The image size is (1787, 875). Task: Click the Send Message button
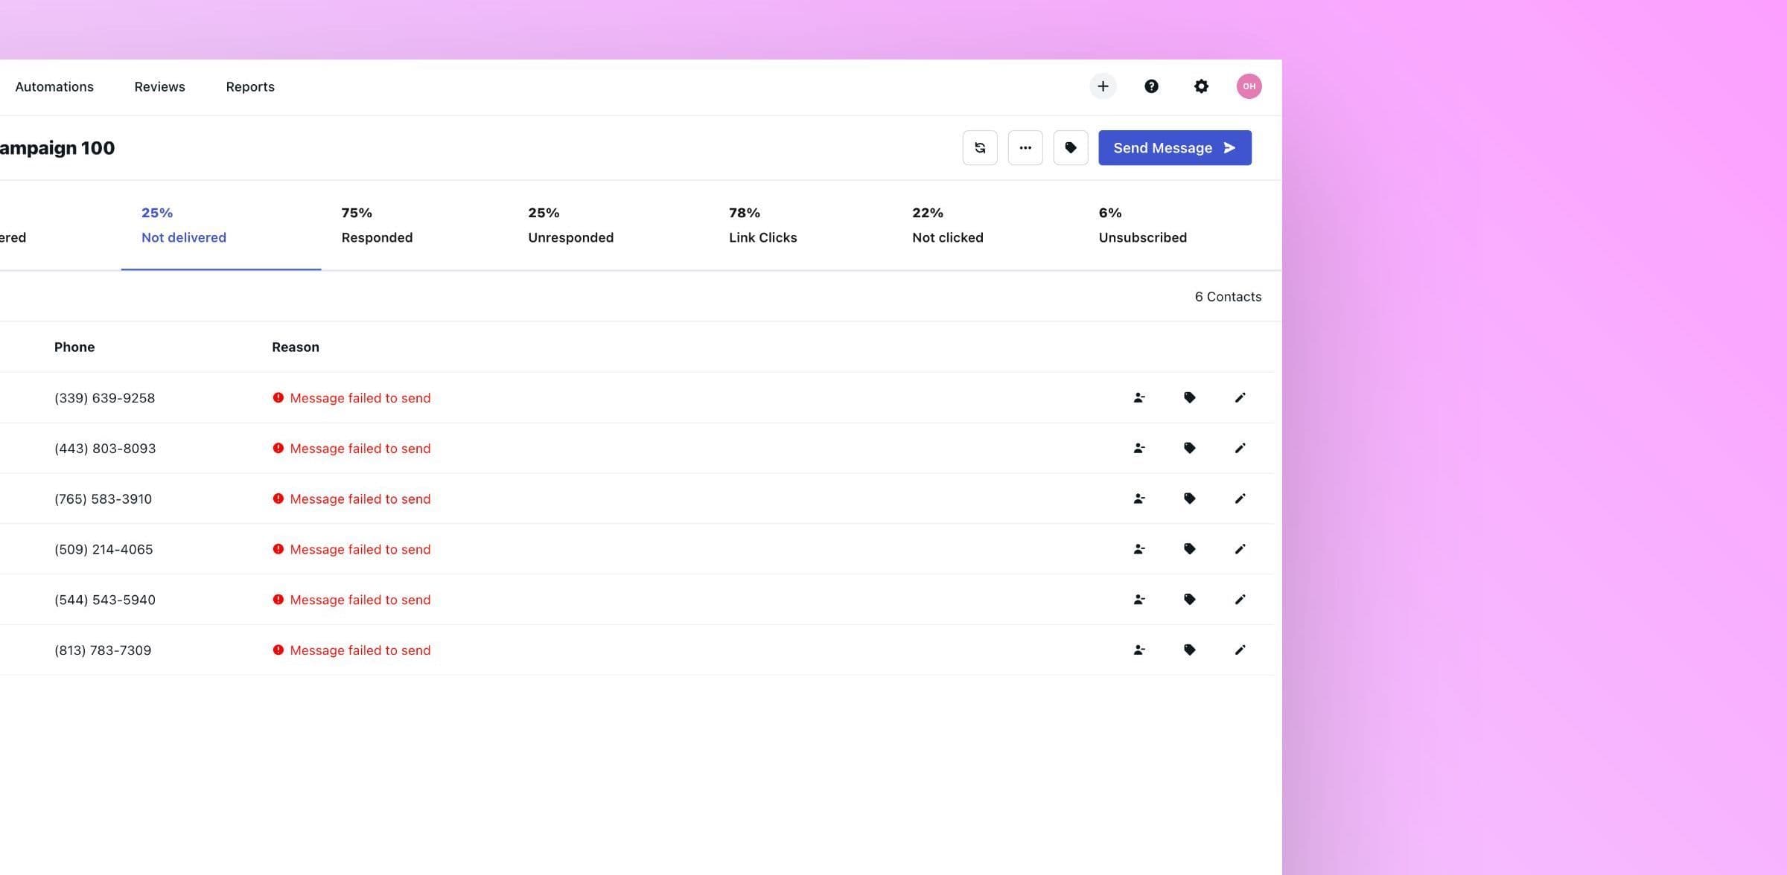1174,147
